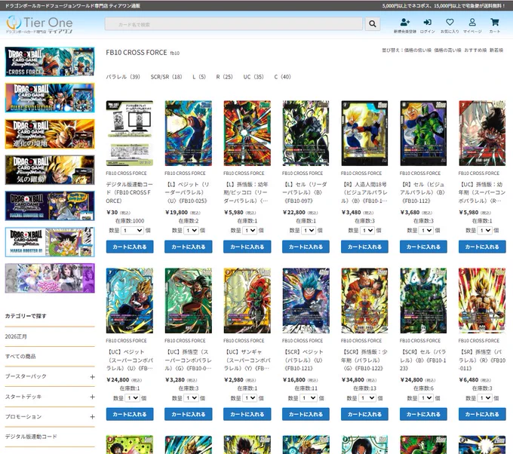
Task: Filter by UC (35) tab
Action: [253, 77]
